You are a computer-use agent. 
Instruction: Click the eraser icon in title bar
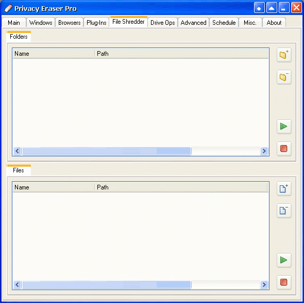point(8,8)
